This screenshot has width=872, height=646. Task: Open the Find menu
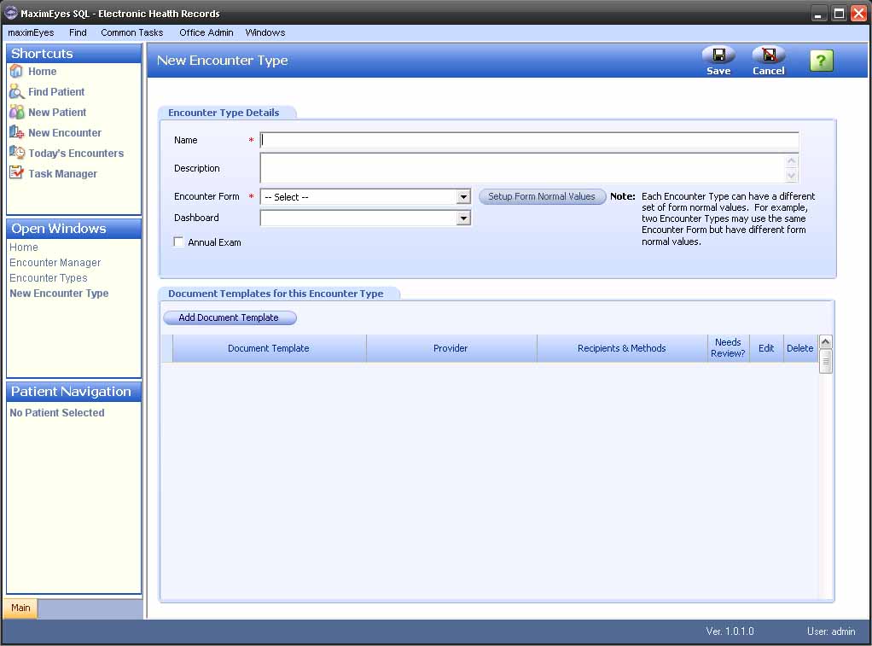78,32
